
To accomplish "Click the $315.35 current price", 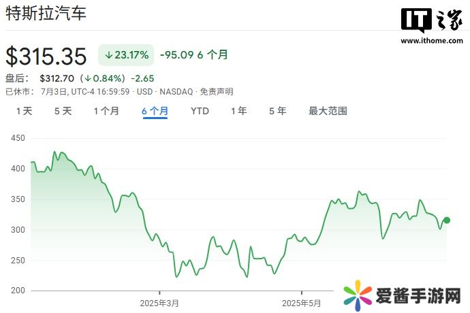I will [x=48, y=56].
